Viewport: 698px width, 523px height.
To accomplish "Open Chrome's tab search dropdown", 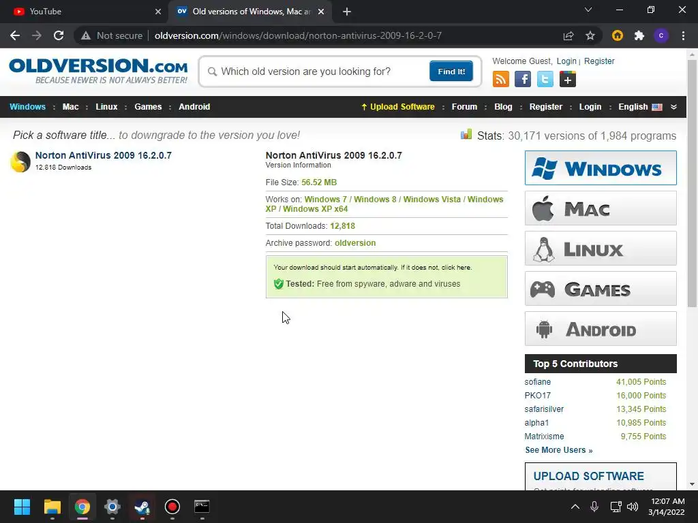I will pyautogui.click(x=588, y=10).
